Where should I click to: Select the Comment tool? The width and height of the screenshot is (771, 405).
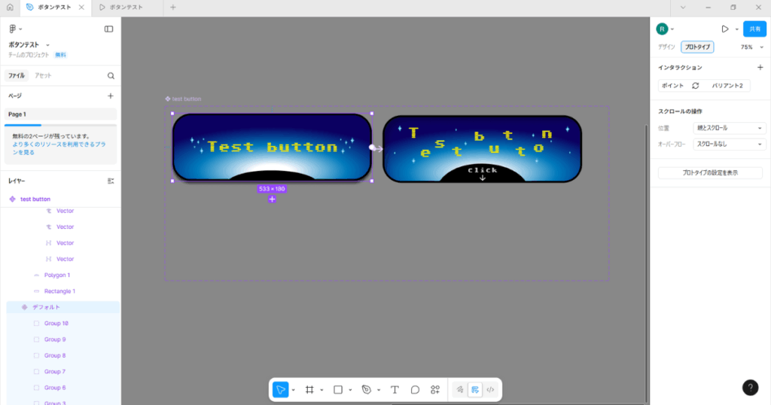coord(415,389)
